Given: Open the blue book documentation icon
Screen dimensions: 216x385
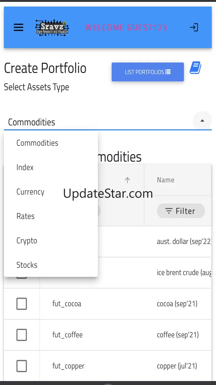Looking at the screenshot, I should 196,68.
